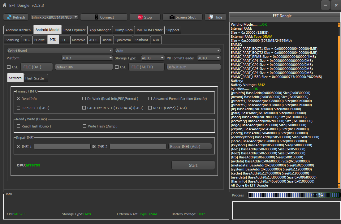The height and width of the screenshot is (224, 341).
Task: Select the LG brand tab
Action: (x=64, y=40)
